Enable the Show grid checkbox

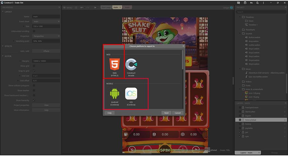[34, 66]
